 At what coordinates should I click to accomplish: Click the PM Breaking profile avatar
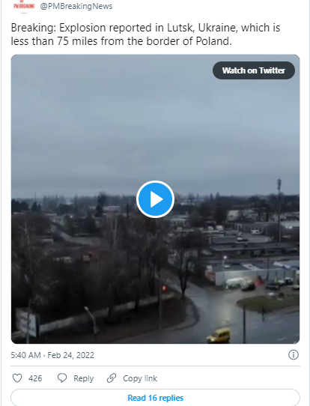pos(24,6)
